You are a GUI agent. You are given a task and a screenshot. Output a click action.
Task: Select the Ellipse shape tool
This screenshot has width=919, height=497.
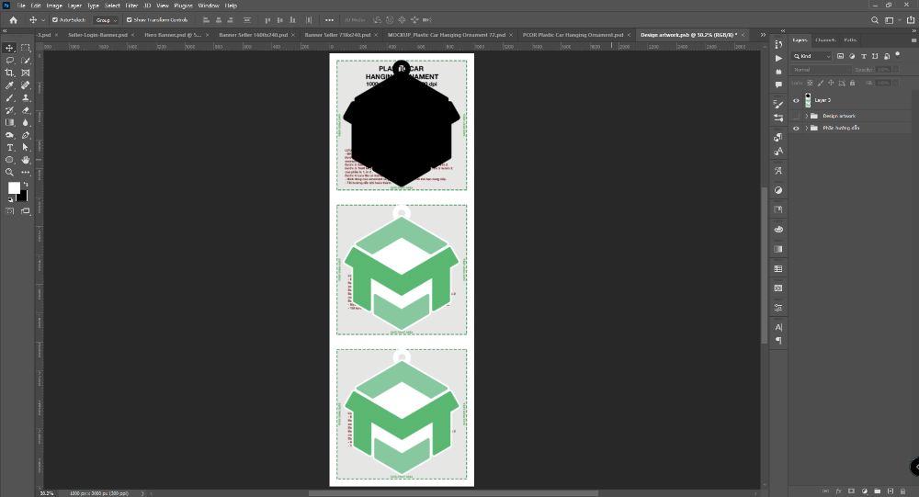tap(10, 160)
